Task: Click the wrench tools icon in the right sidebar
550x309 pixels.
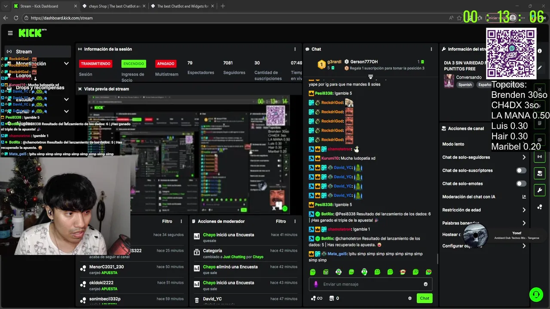Action: [540, 190]
